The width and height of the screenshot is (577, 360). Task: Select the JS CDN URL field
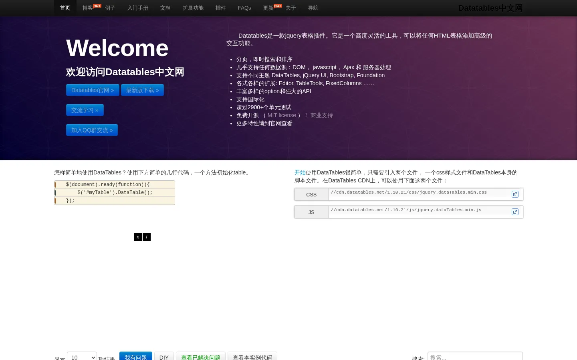coord(419,212)
